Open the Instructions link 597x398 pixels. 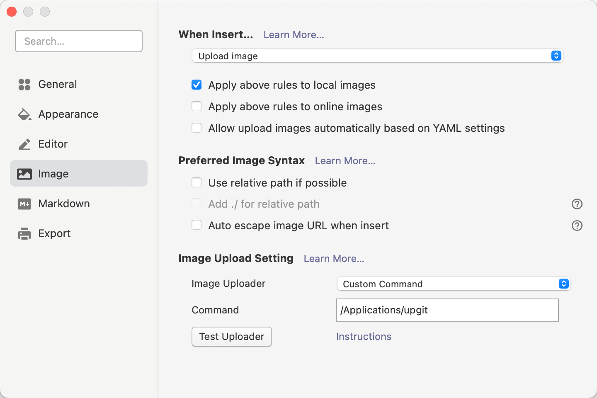click(364, 336)
